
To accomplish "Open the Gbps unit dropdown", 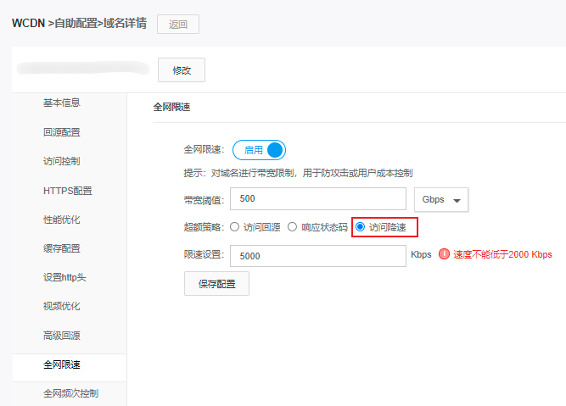I will [441, 199].
